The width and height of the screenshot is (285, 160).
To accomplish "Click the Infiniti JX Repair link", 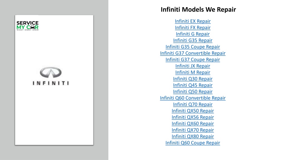I will (x=193, y=66).
